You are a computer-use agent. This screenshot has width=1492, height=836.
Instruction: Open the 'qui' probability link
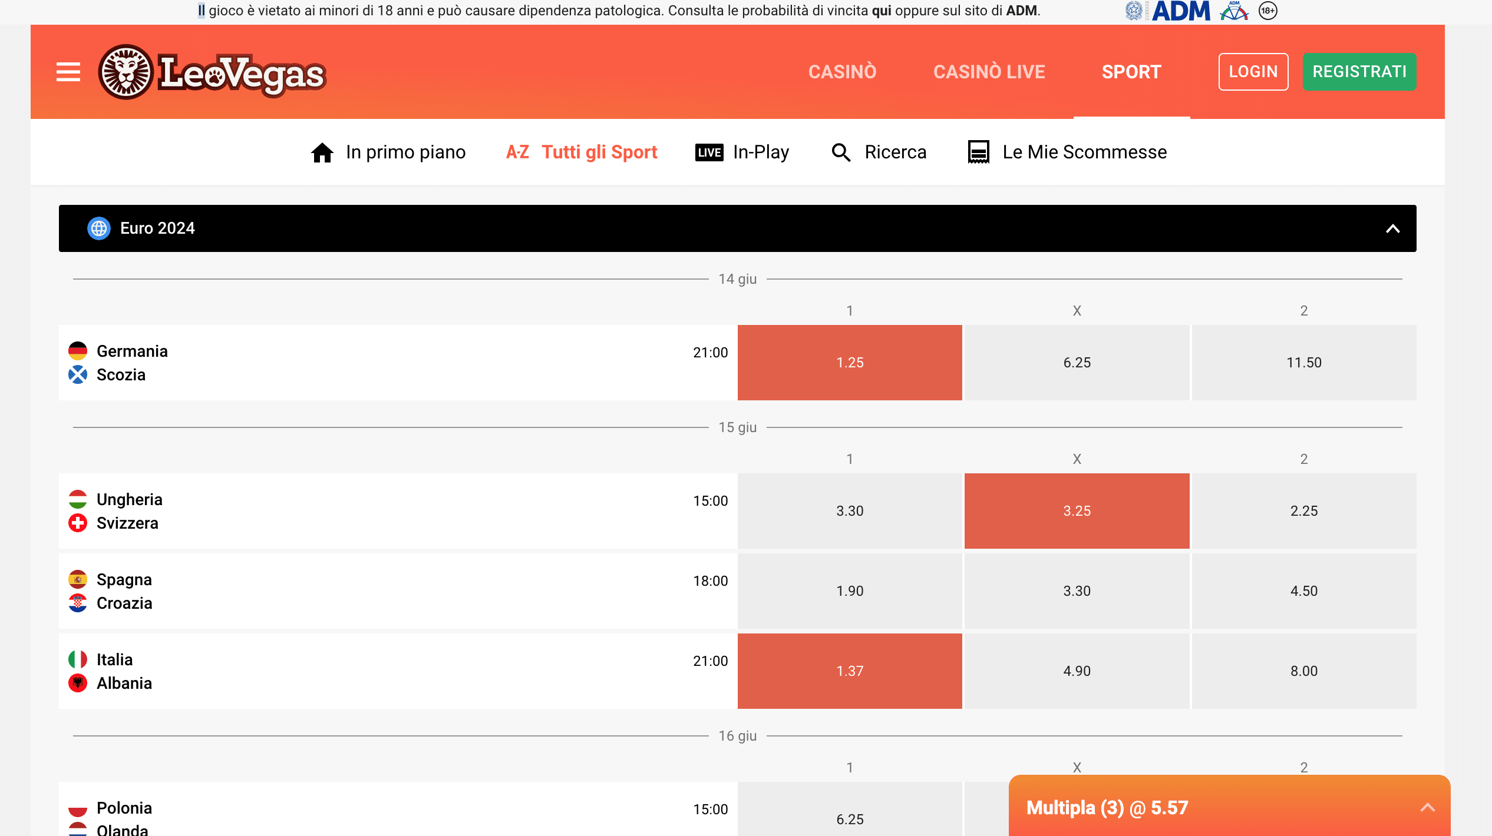[x=882, y=11]
